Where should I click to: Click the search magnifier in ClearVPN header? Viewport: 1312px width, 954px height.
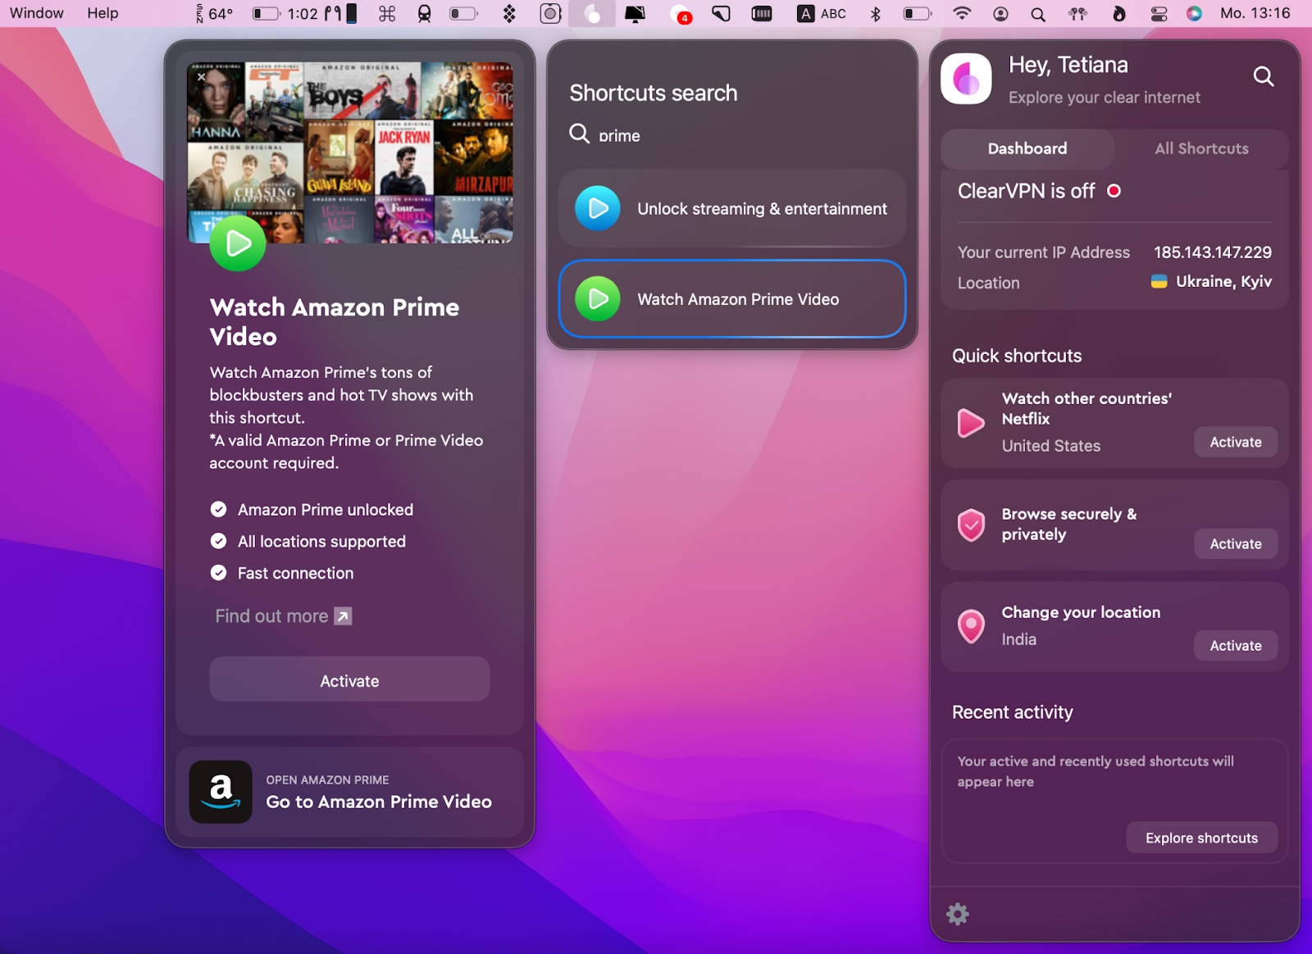point(1263,77)
